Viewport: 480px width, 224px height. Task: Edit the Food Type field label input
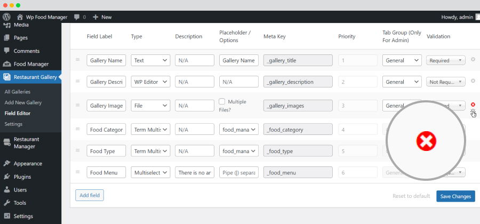[x=106, y=151]
